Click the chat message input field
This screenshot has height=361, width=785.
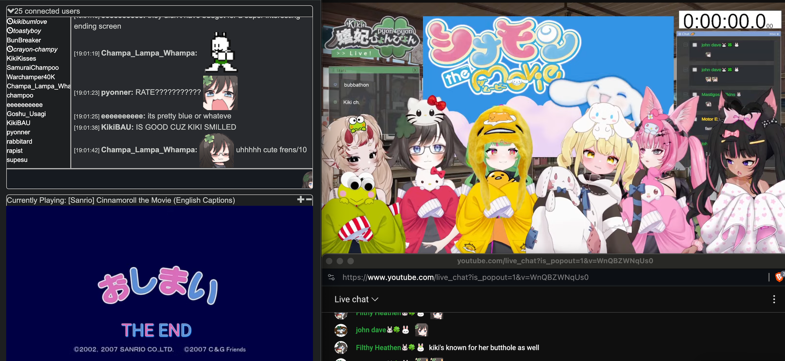pos(154,179)
